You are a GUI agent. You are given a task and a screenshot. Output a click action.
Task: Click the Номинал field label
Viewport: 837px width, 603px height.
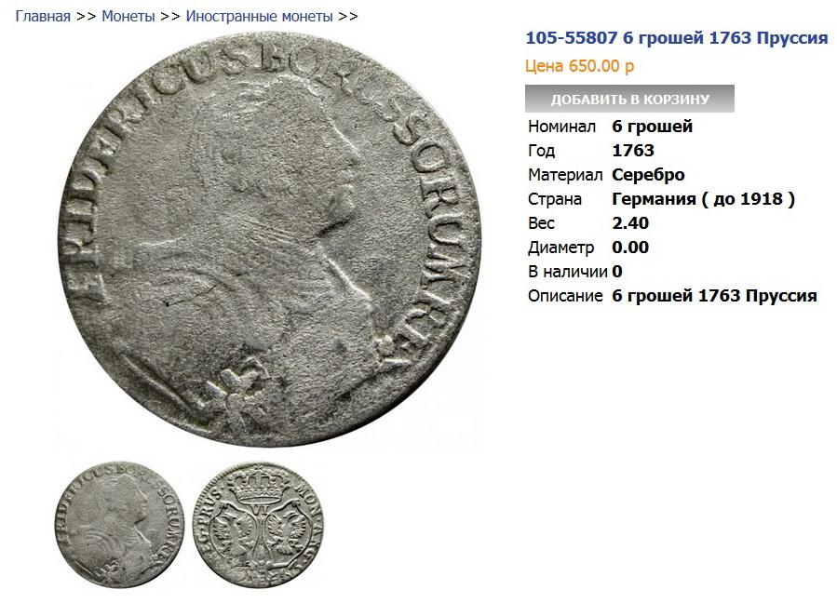coord(561,127)
